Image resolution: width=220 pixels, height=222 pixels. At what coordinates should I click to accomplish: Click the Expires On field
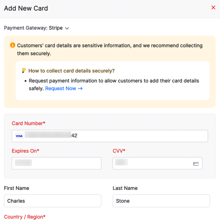56,163
